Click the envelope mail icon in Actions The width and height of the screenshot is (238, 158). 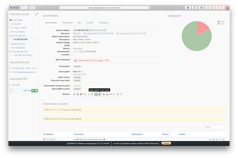[x=114, y=94]
